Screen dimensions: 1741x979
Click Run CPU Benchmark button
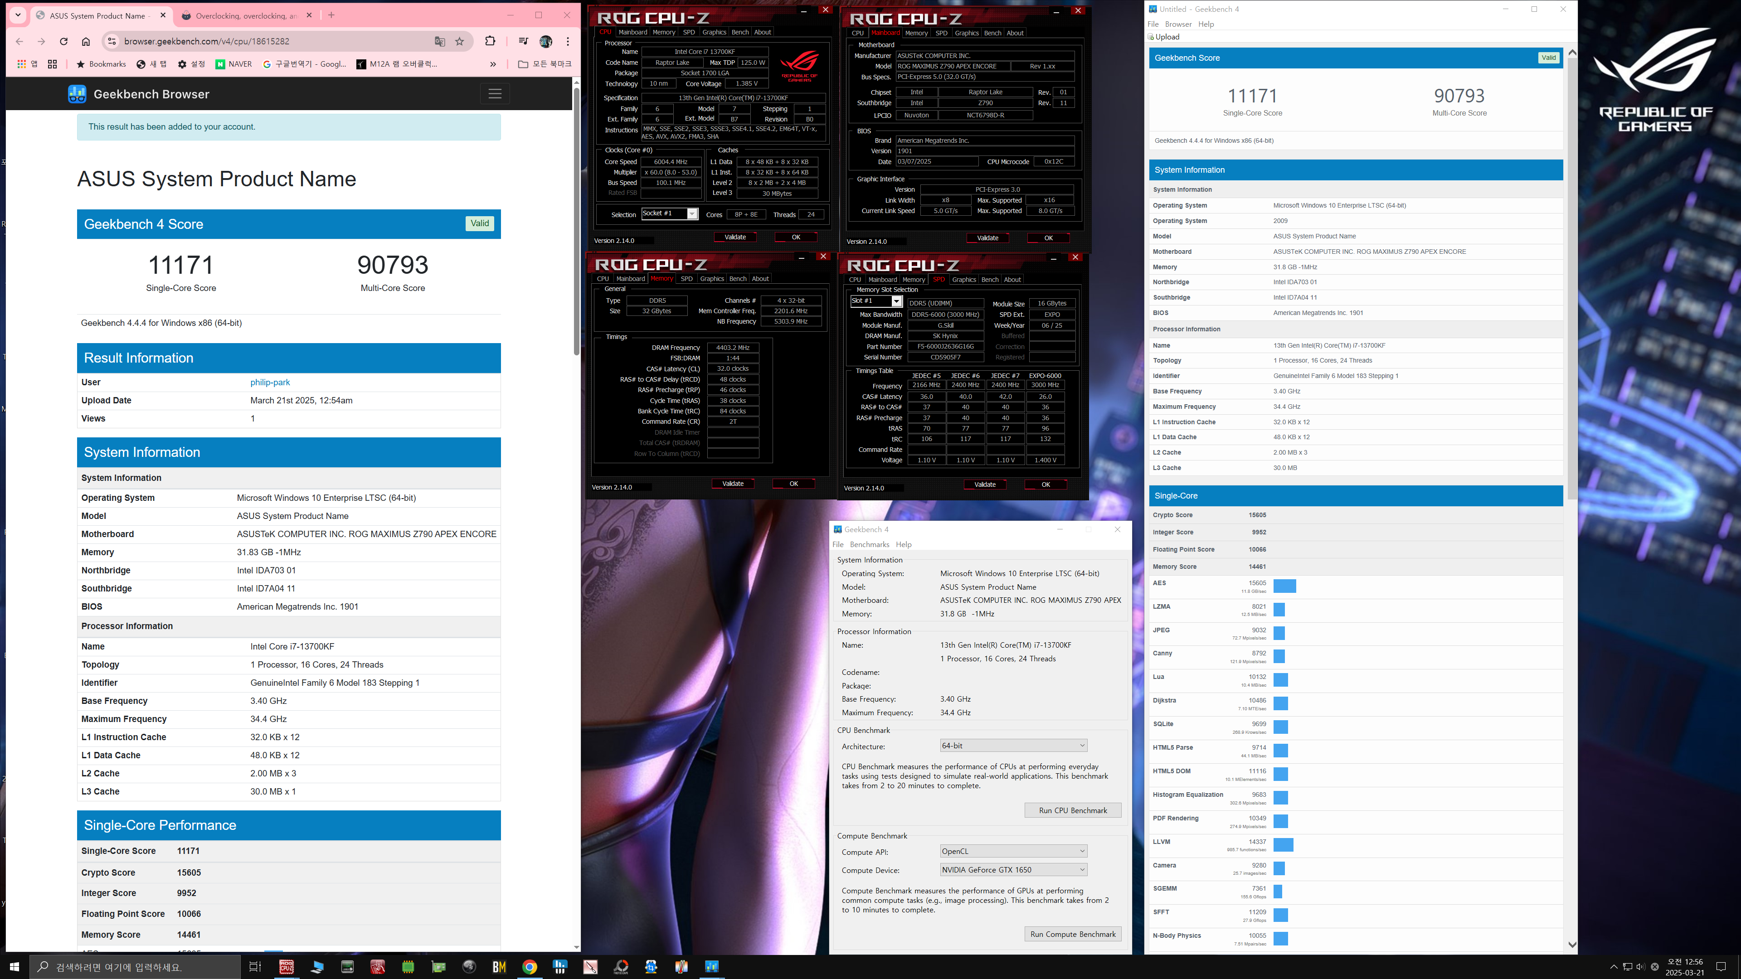[x=1073, y=810]
